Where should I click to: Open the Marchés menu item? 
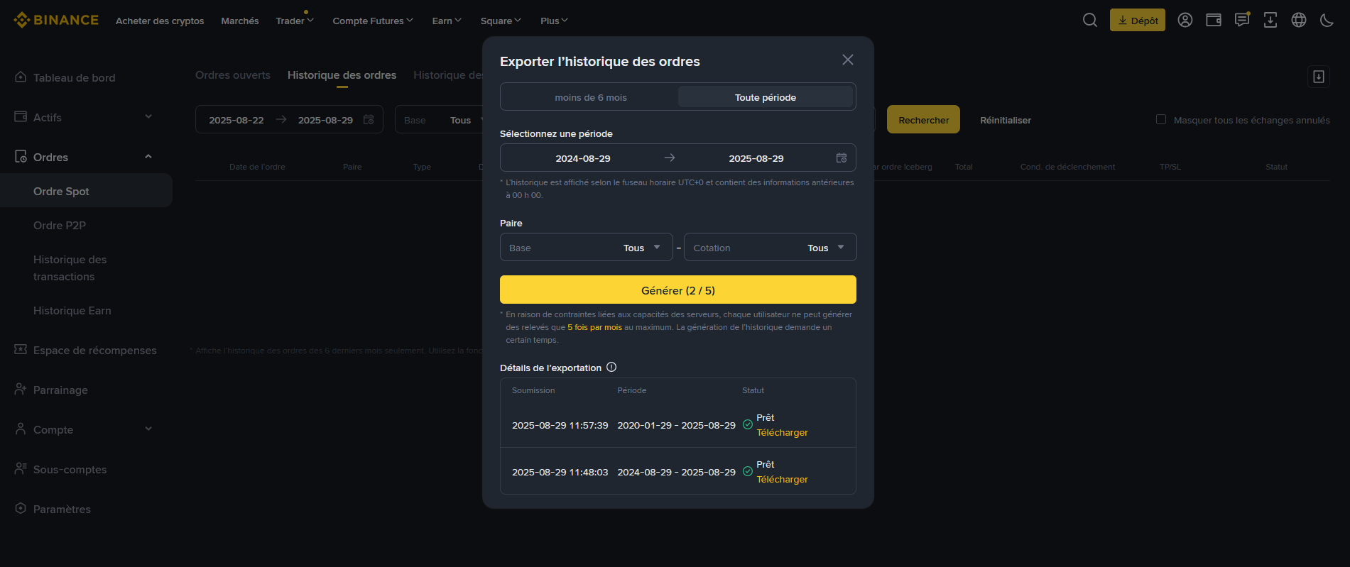[x=239, y=21]
